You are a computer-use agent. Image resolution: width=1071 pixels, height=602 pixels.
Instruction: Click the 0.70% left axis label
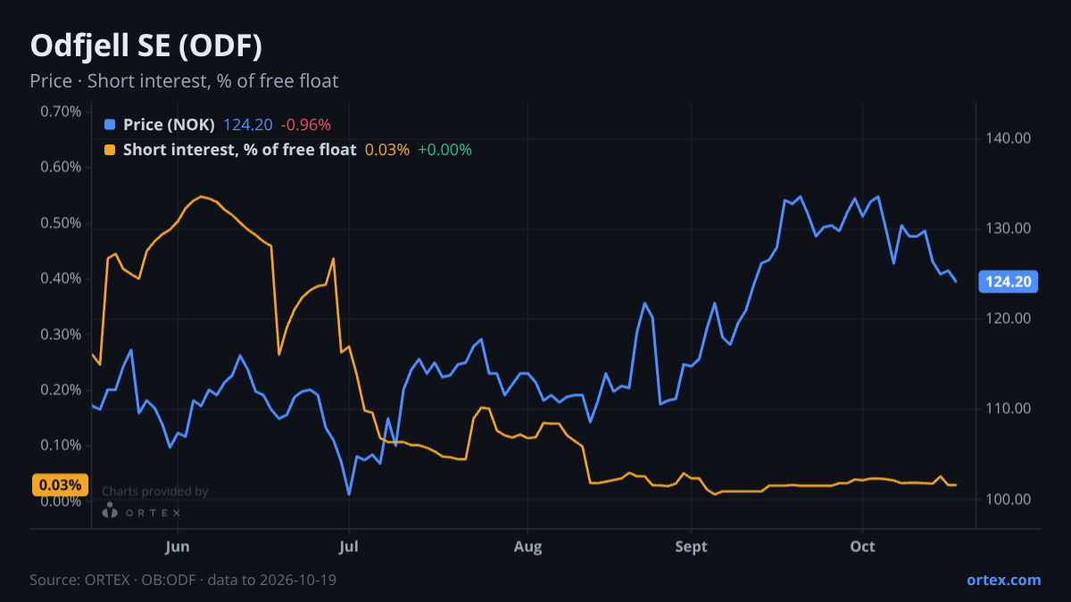(61, 111)
